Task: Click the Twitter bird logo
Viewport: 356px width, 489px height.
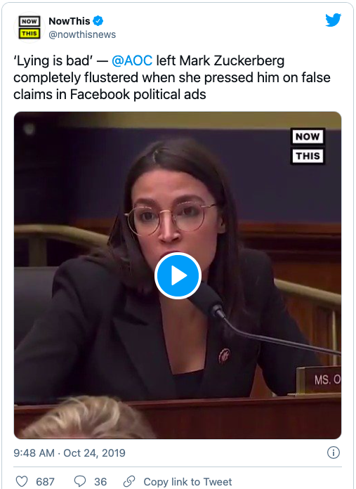Action: point(334,20)
